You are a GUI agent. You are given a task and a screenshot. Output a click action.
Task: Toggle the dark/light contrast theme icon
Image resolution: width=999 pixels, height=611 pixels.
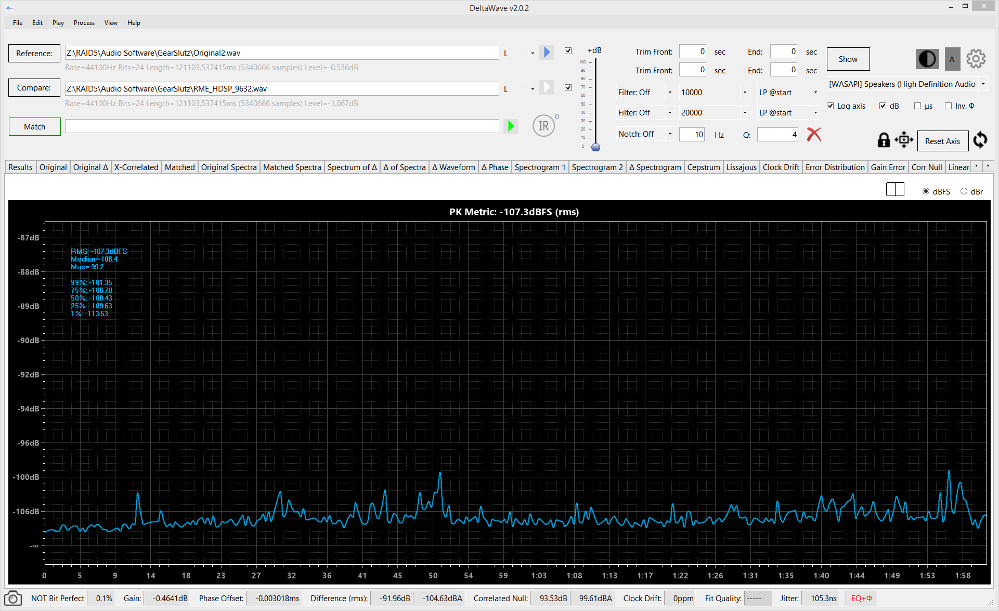(x=927, y=59)
